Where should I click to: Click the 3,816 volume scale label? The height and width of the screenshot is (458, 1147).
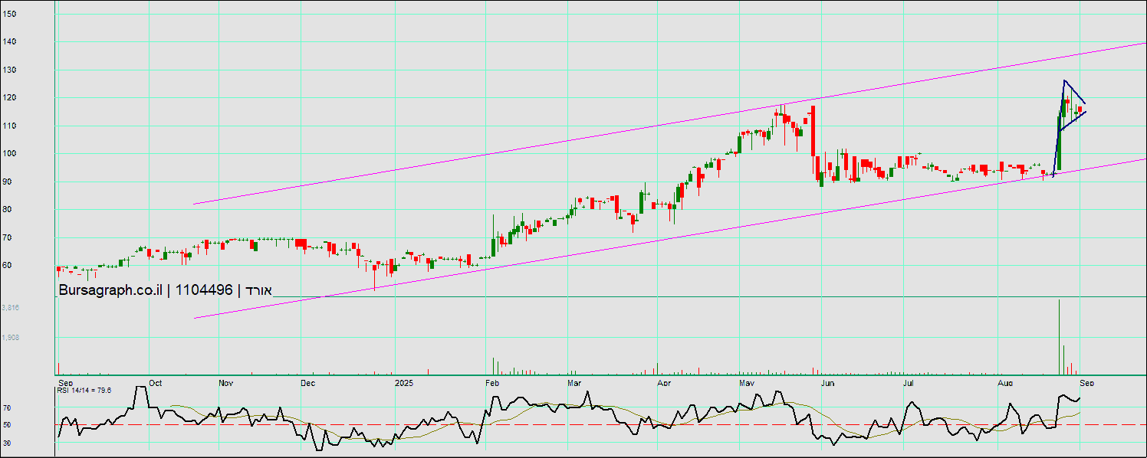point(11,307)
